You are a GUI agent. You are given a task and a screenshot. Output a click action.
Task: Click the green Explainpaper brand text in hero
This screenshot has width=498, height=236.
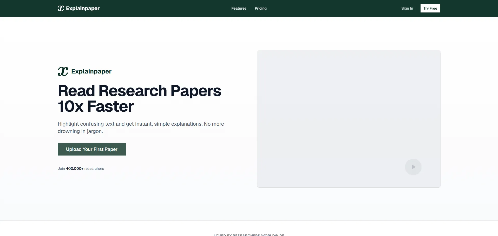pos(91,71)
